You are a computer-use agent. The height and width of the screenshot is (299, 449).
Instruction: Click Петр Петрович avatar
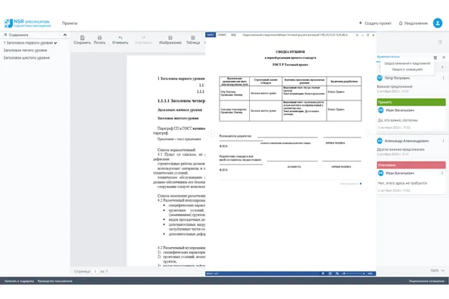pos(380,77)
